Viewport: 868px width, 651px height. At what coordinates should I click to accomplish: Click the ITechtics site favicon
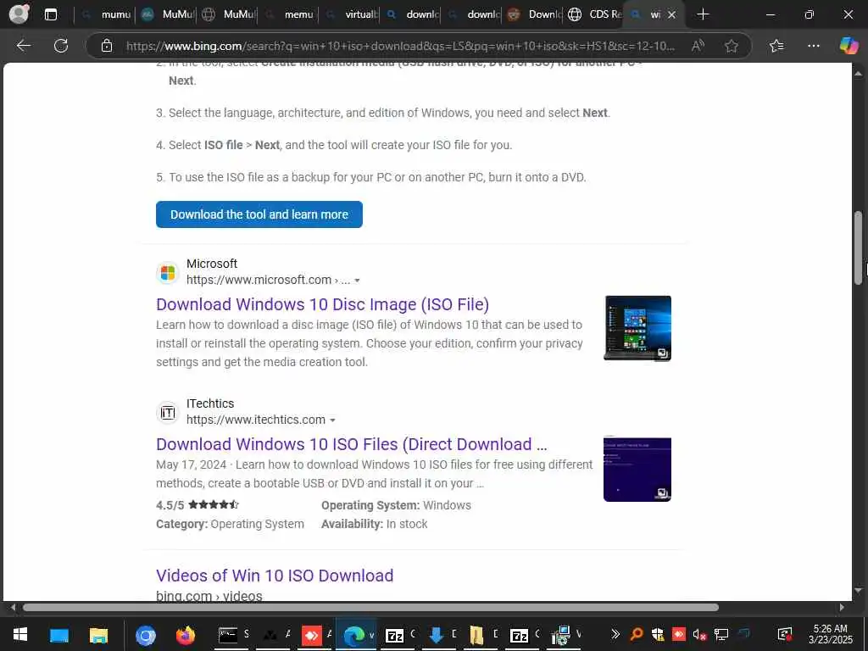pos(168,413)
